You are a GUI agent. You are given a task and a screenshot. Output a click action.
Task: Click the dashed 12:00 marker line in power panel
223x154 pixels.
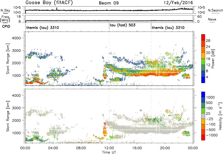coord(109,59)
